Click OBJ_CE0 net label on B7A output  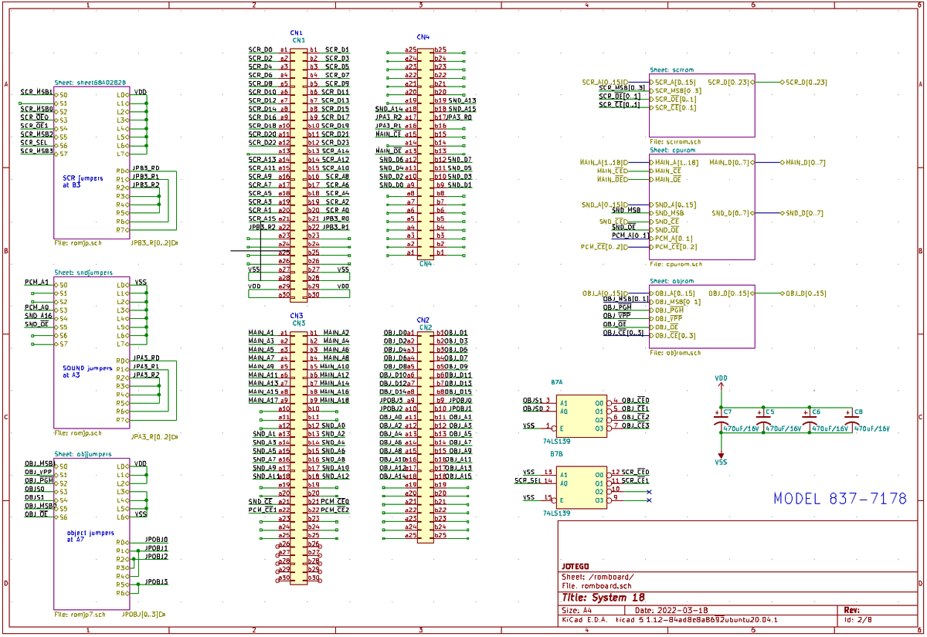[636, 401]
